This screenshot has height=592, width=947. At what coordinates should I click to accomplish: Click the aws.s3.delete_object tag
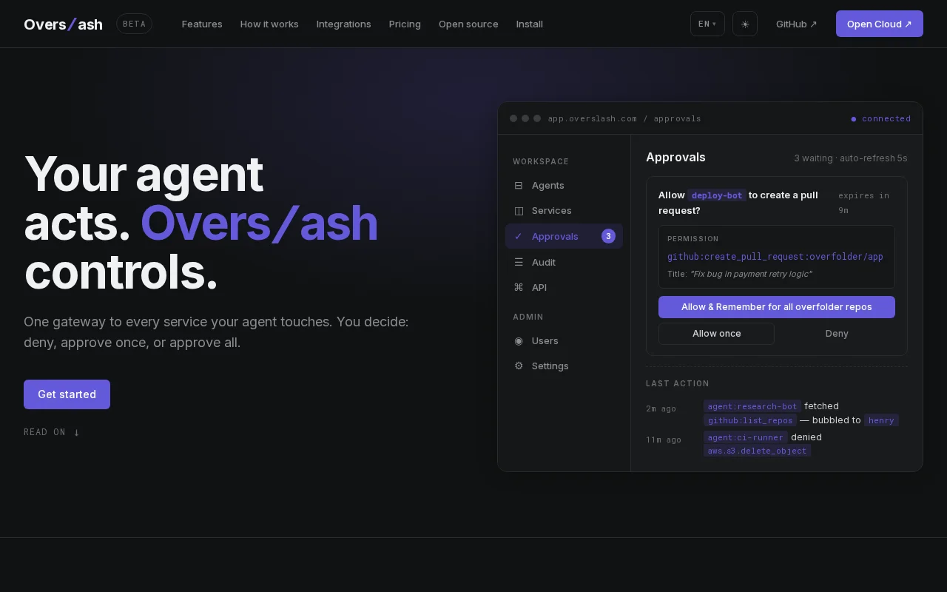coord(757,451)
